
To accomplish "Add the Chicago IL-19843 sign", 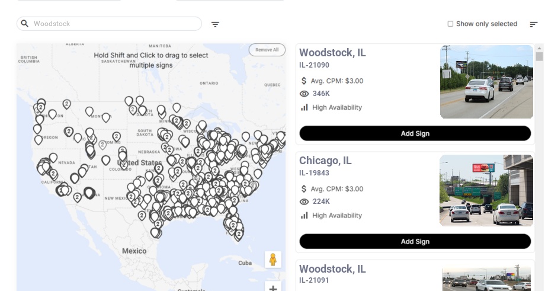I will (x=415, y=241).
